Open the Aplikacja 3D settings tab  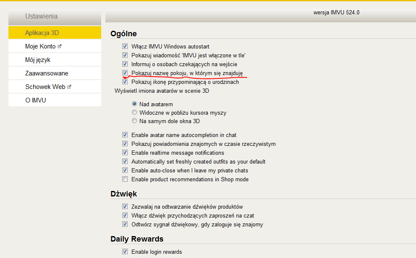click(55, 32)
